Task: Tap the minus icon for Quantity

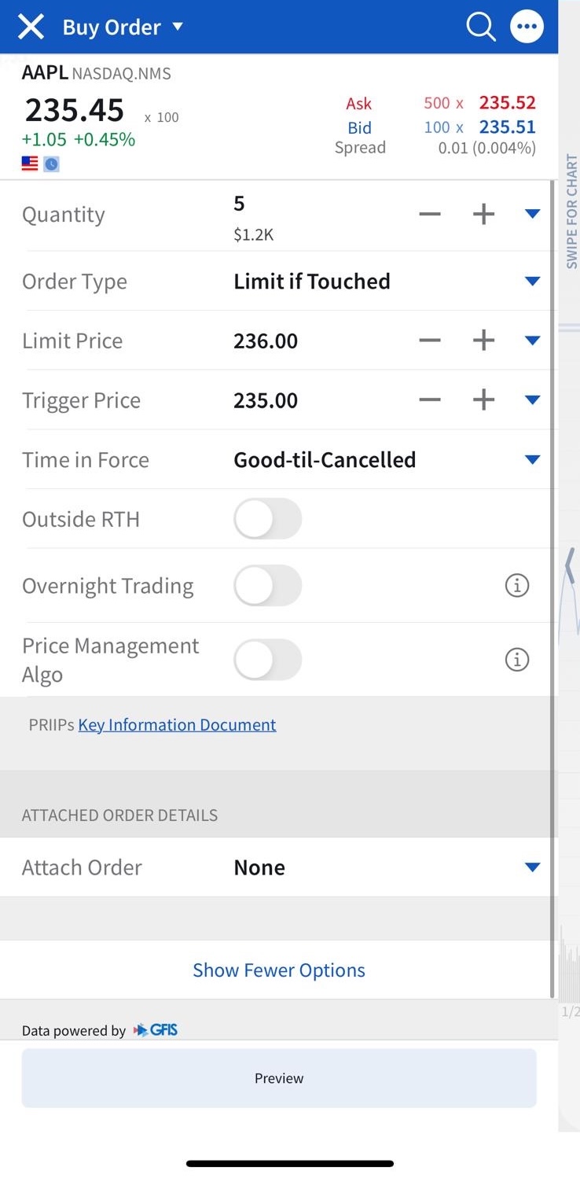Action: pos(430,215)
